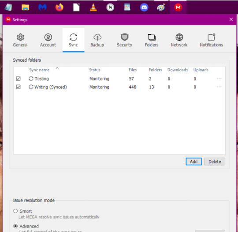Click Monitoring status of Writing (Synced) row
The height and width of the screenshot is (232, 238).
[x=99, y=87]
